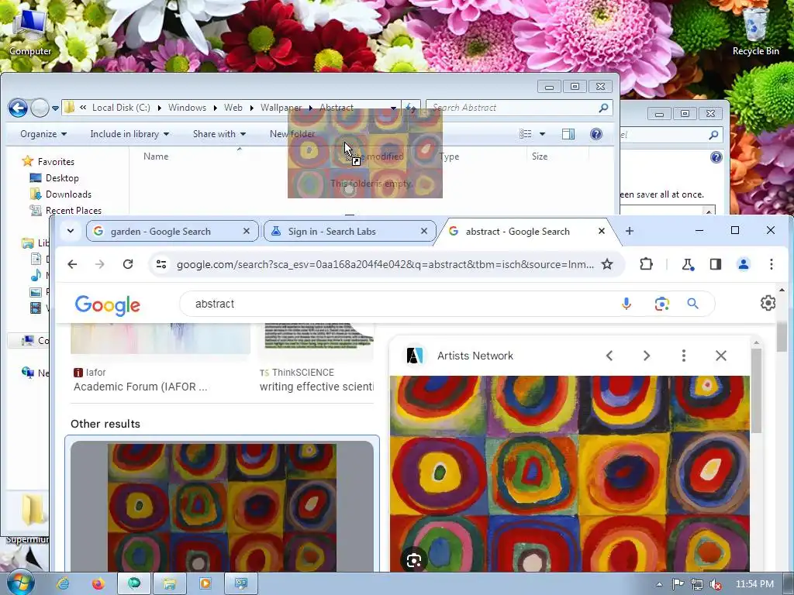Viewport: 794px width, 595px height.
Task: Launch Internet Explorer from taskbar
Action: pos(63,584)
